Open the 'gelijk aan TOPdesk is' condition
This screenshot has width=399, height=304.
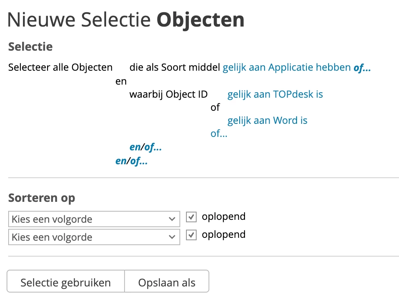point(275,94)
